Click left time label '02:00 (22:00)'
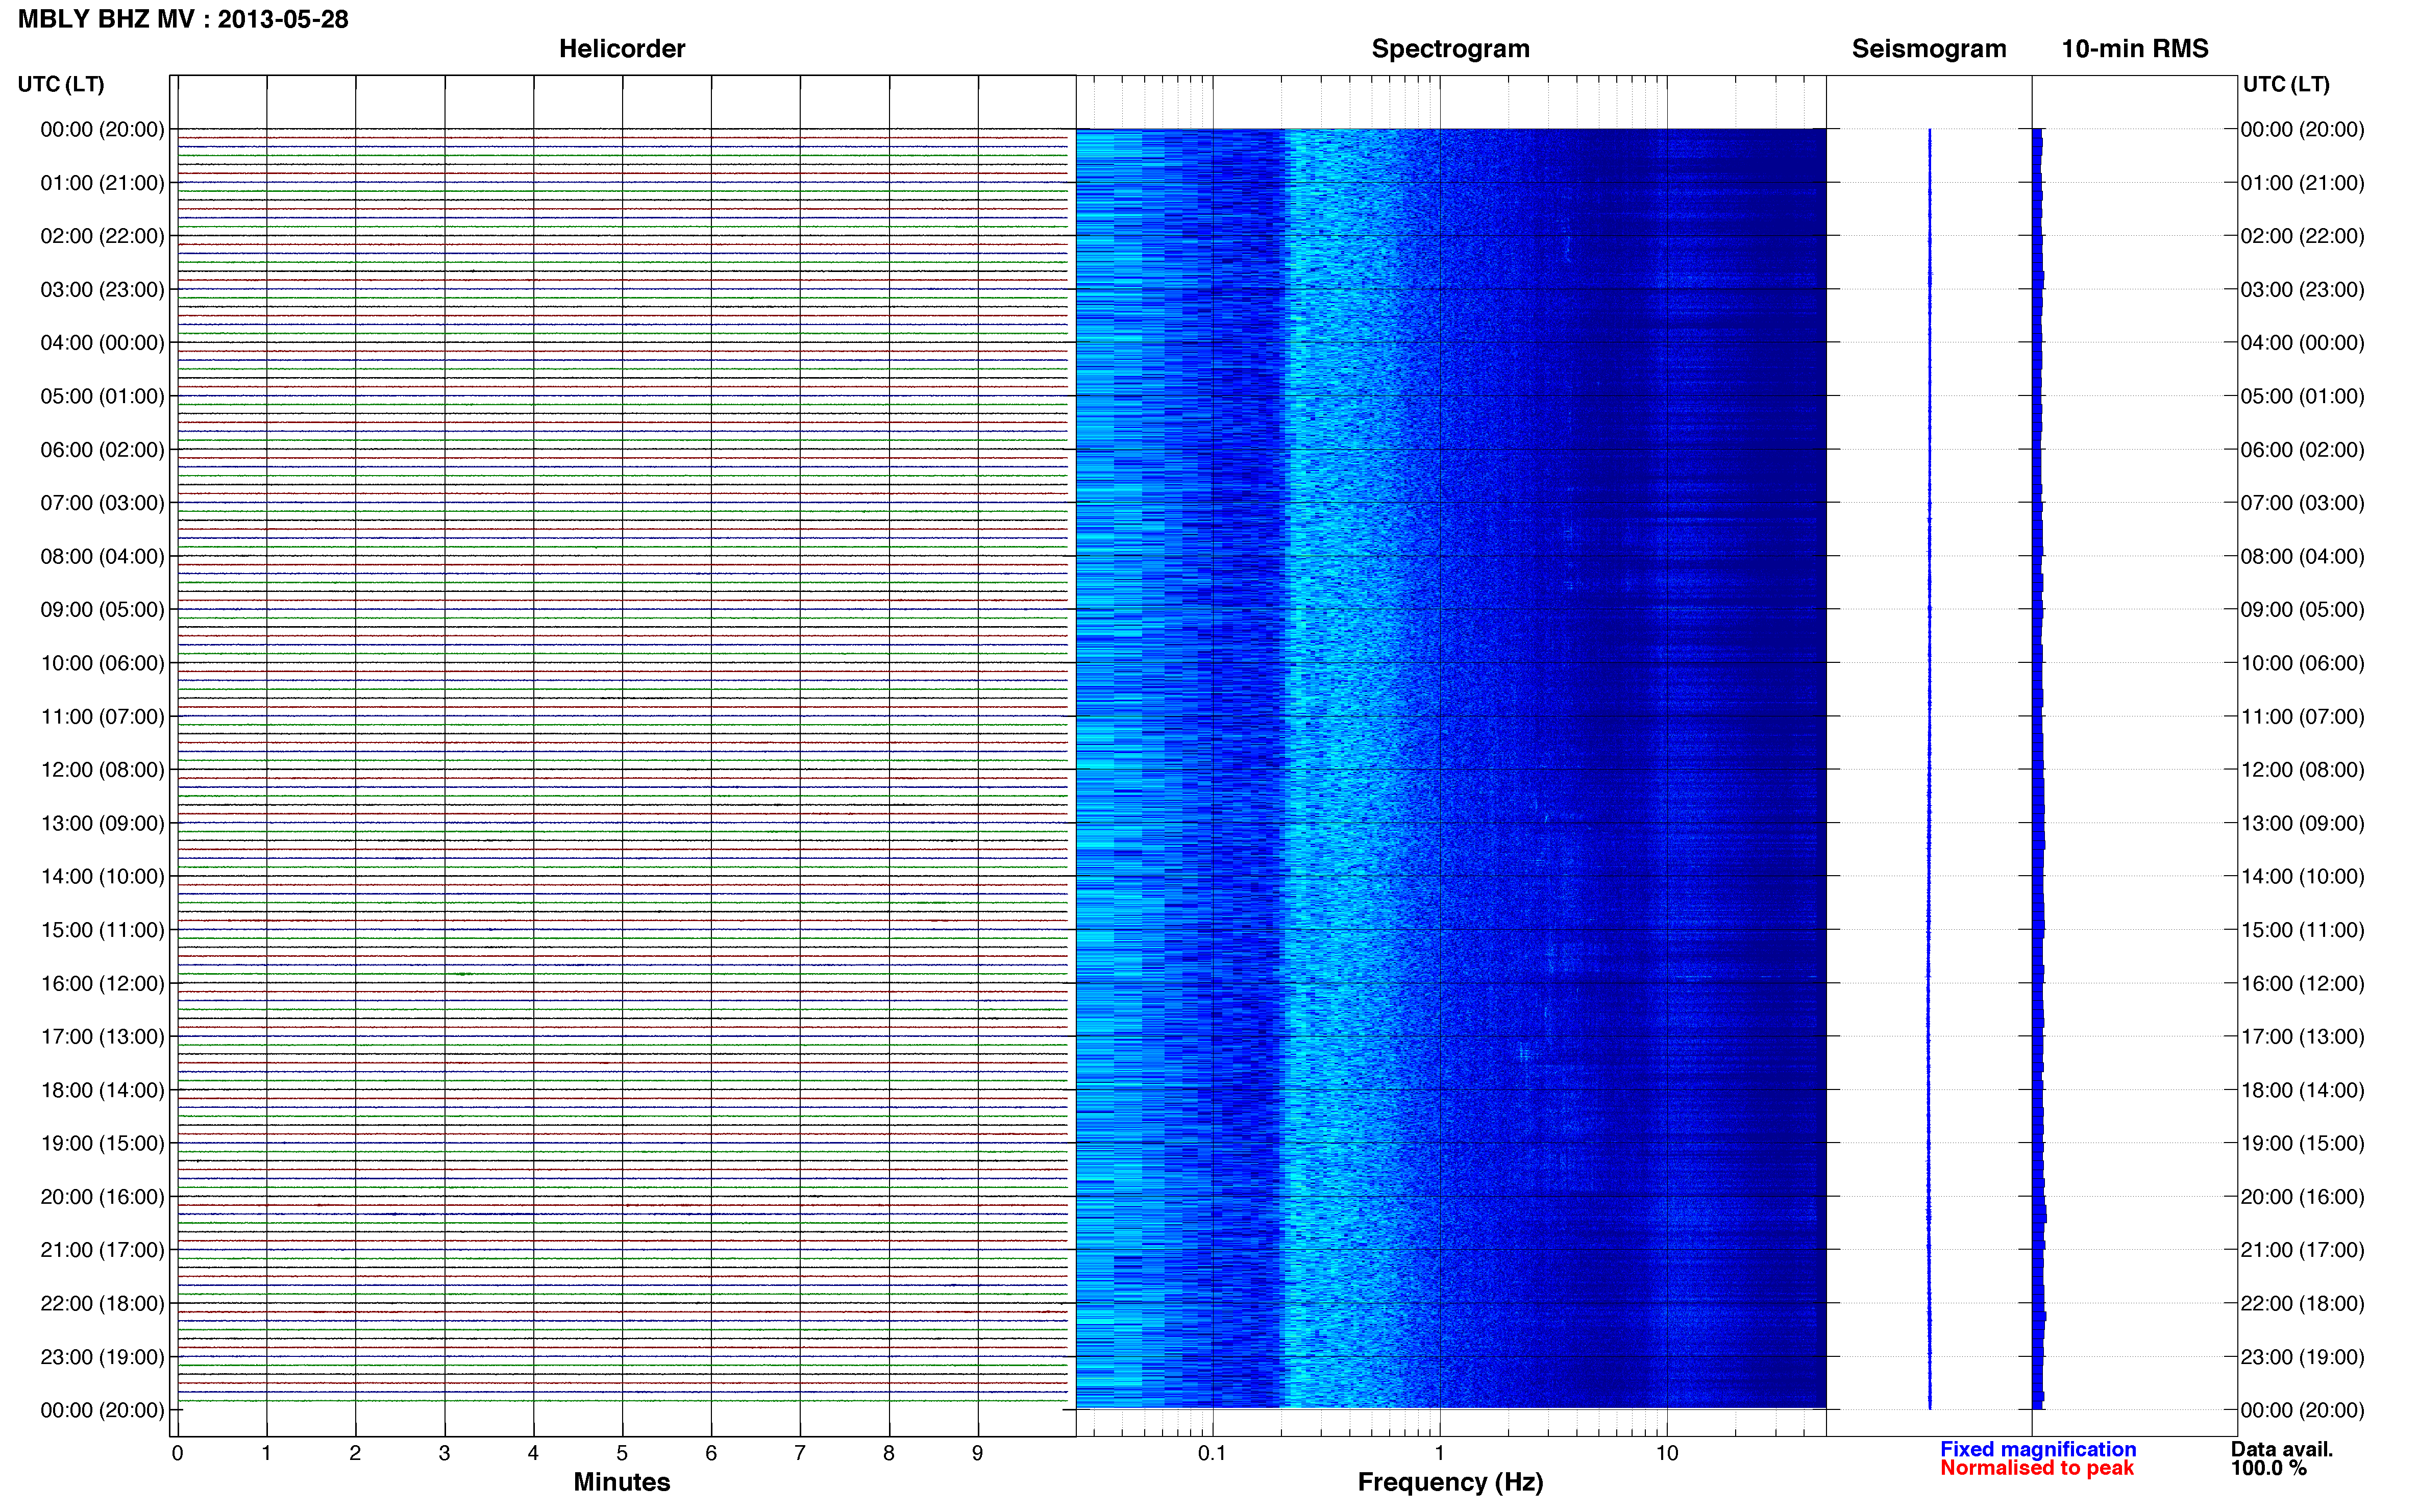 (102, 236)
